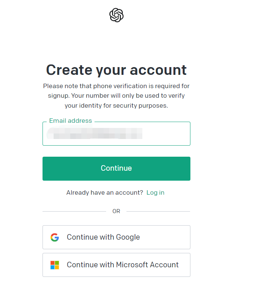Click the Already have an account text
The height and width of the screenshot is (292, 254).
pyautogui.click(x=105, y=192)
